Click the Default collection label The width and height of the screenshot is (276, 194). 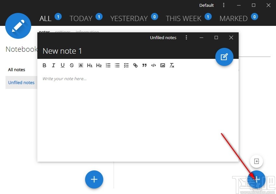[207, 5]
